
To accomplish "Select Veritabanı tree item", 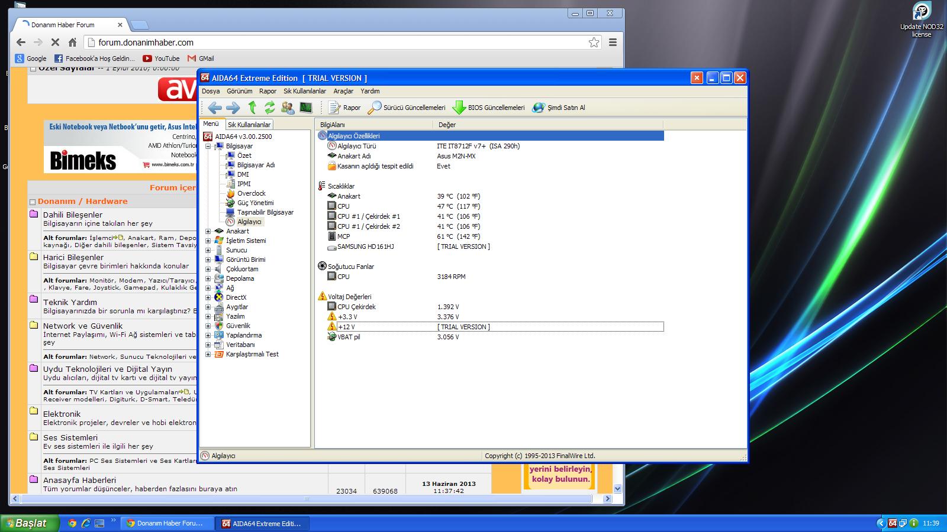I will click(240, 345).
